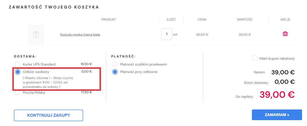Click the Produkt column header
The width and height of the screenshot is (307, 126).
tap(109, 20)
